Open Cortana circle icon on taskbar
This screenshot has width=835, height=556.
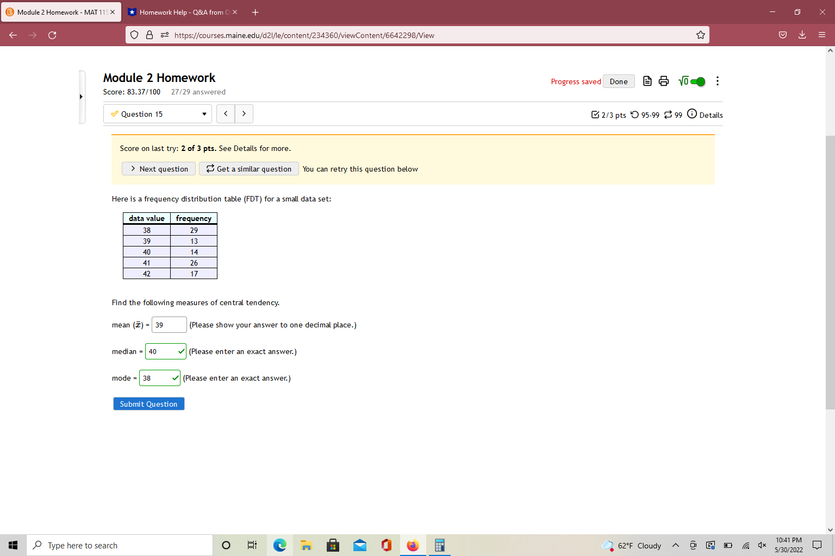(226, 545)
